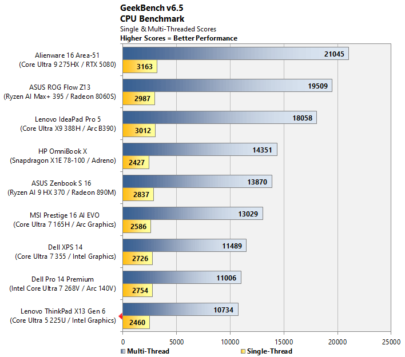Click 'Higher Scores = Better Performance' note

click(178, 38)
